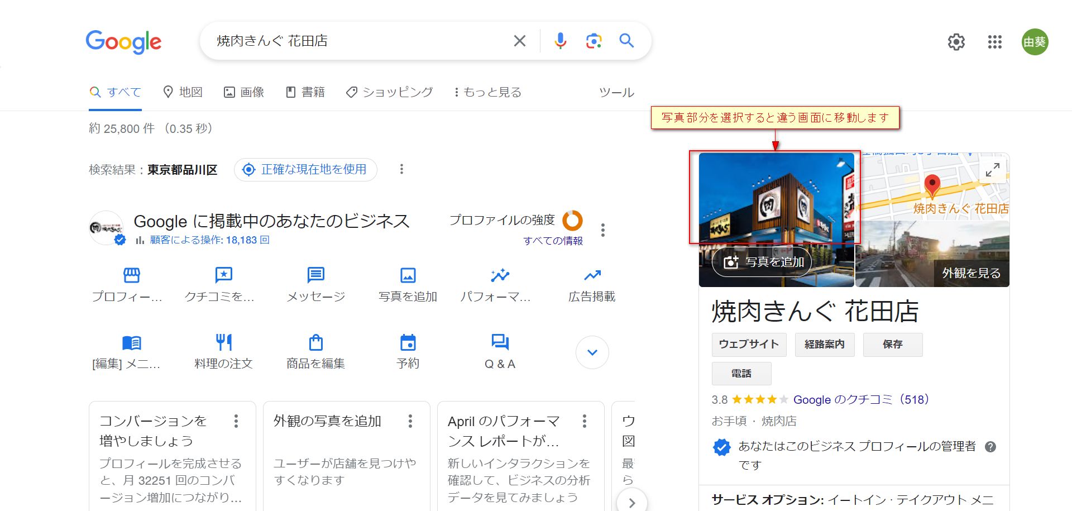Viewport: 1072px width, 511px height.
Task: Open the Q & A icon
Action: (x=500, y=342)
